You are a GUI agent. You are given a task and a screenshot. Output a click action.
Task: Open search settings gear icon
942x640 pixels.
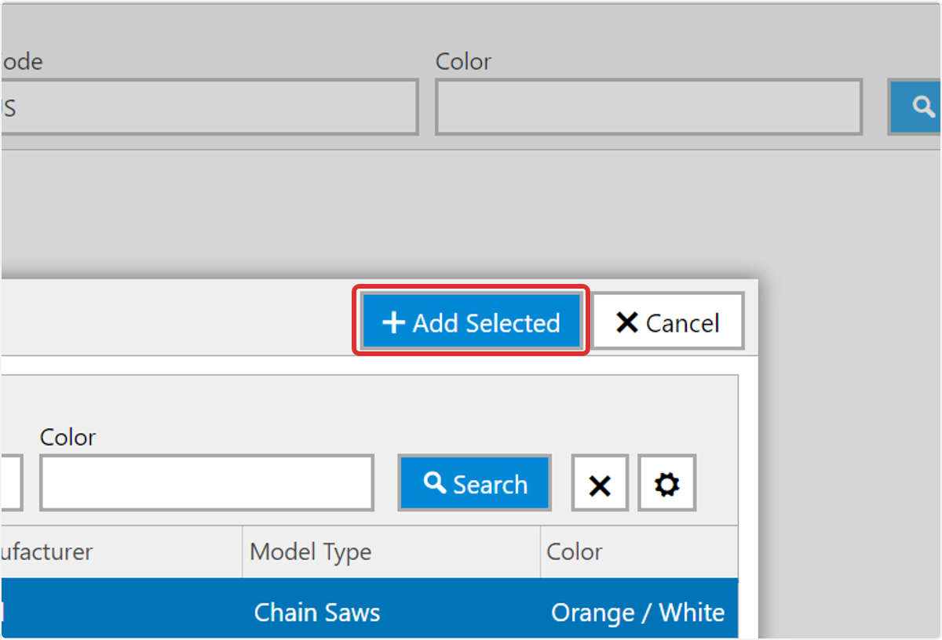point(666,483)
